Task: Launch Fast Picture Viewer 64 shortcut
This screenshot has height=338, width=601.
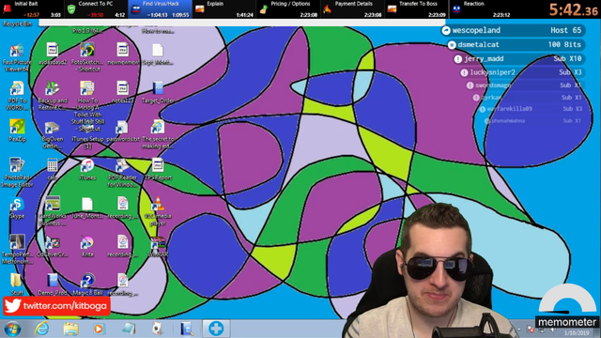Action: click(x=17, y=57)
